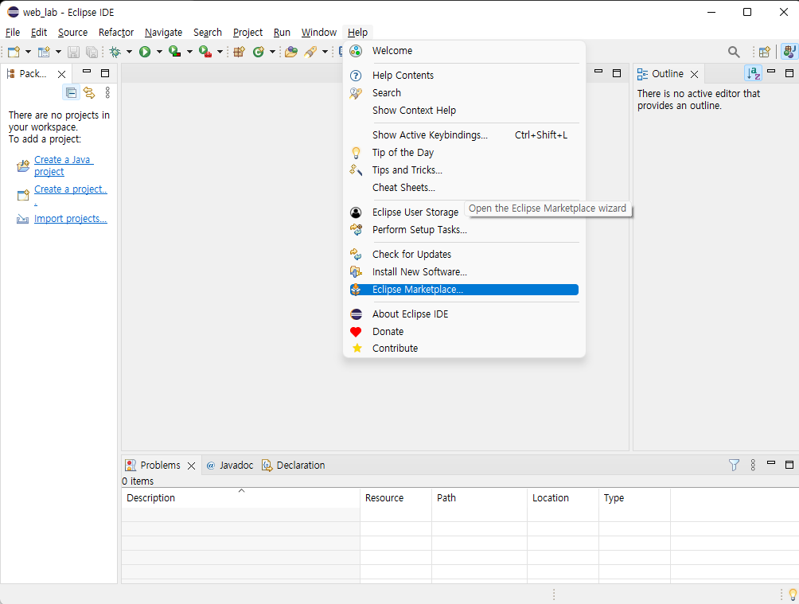
Task: Expand the Run configurations dropdown arrow
Action: click(x=159, y=52)
